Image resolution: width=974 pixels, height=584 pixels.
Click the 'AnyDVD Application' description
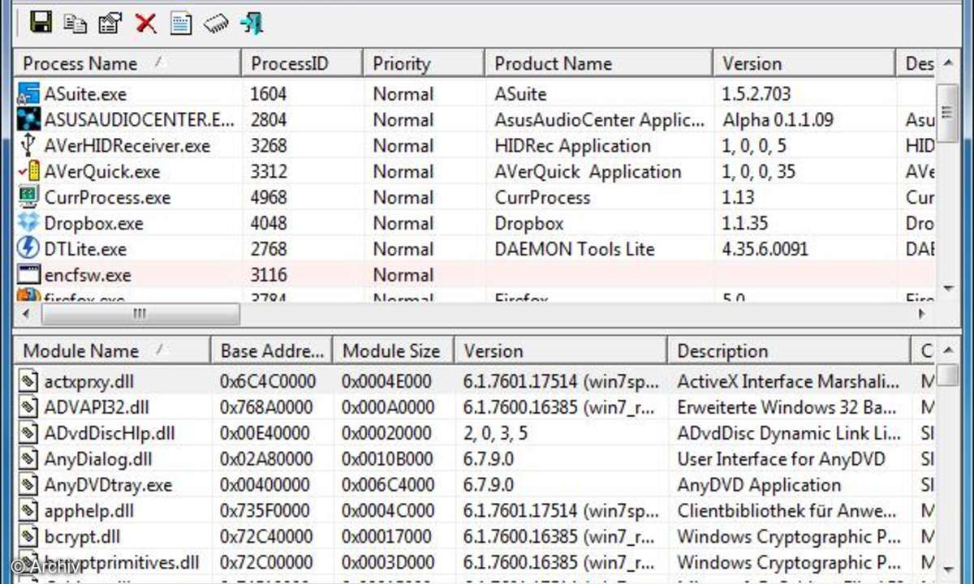760,485
